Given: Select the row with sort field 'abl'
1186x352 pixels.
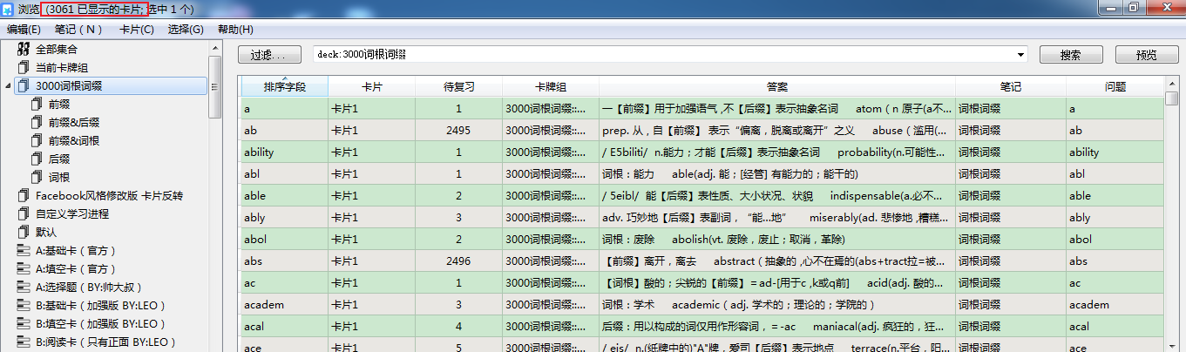Looking at the screenshot, I should point(702,173).
